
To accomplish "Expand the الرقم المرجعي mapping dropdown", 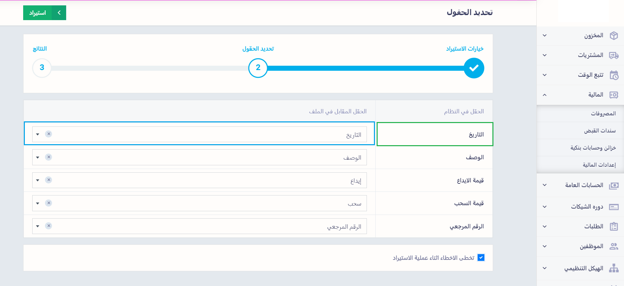I will pyautogui.click(x=38, y=226).
